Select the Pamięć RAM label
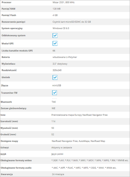Viewport: 130px width, 177px height. pos(8,9)
